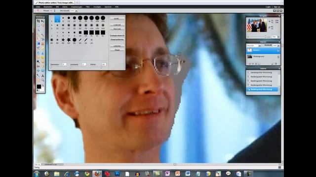This screenshot has height=177, width=316.
Task: Select the Hintergrund layer row
Action: point(263,57)
